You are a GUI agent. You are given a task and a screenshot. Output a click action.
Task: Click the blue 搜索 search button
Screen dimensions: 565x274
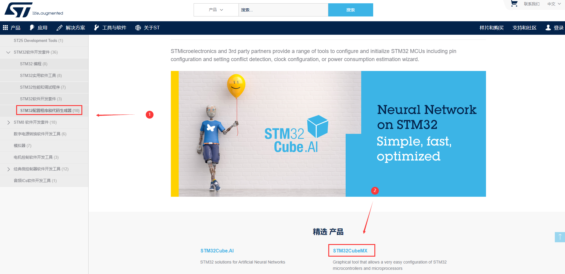click(350, 10)
